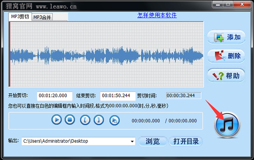
Task: Switch to the MP3剪切 tab
Action: coord(20,17)
